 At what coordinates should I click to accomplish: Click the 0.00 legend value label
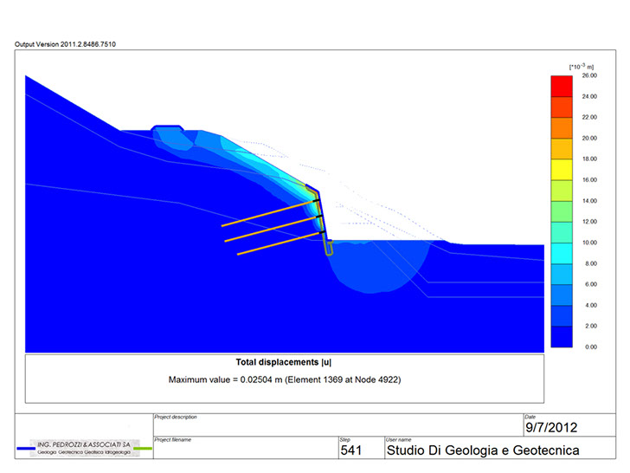coord(589,347)
